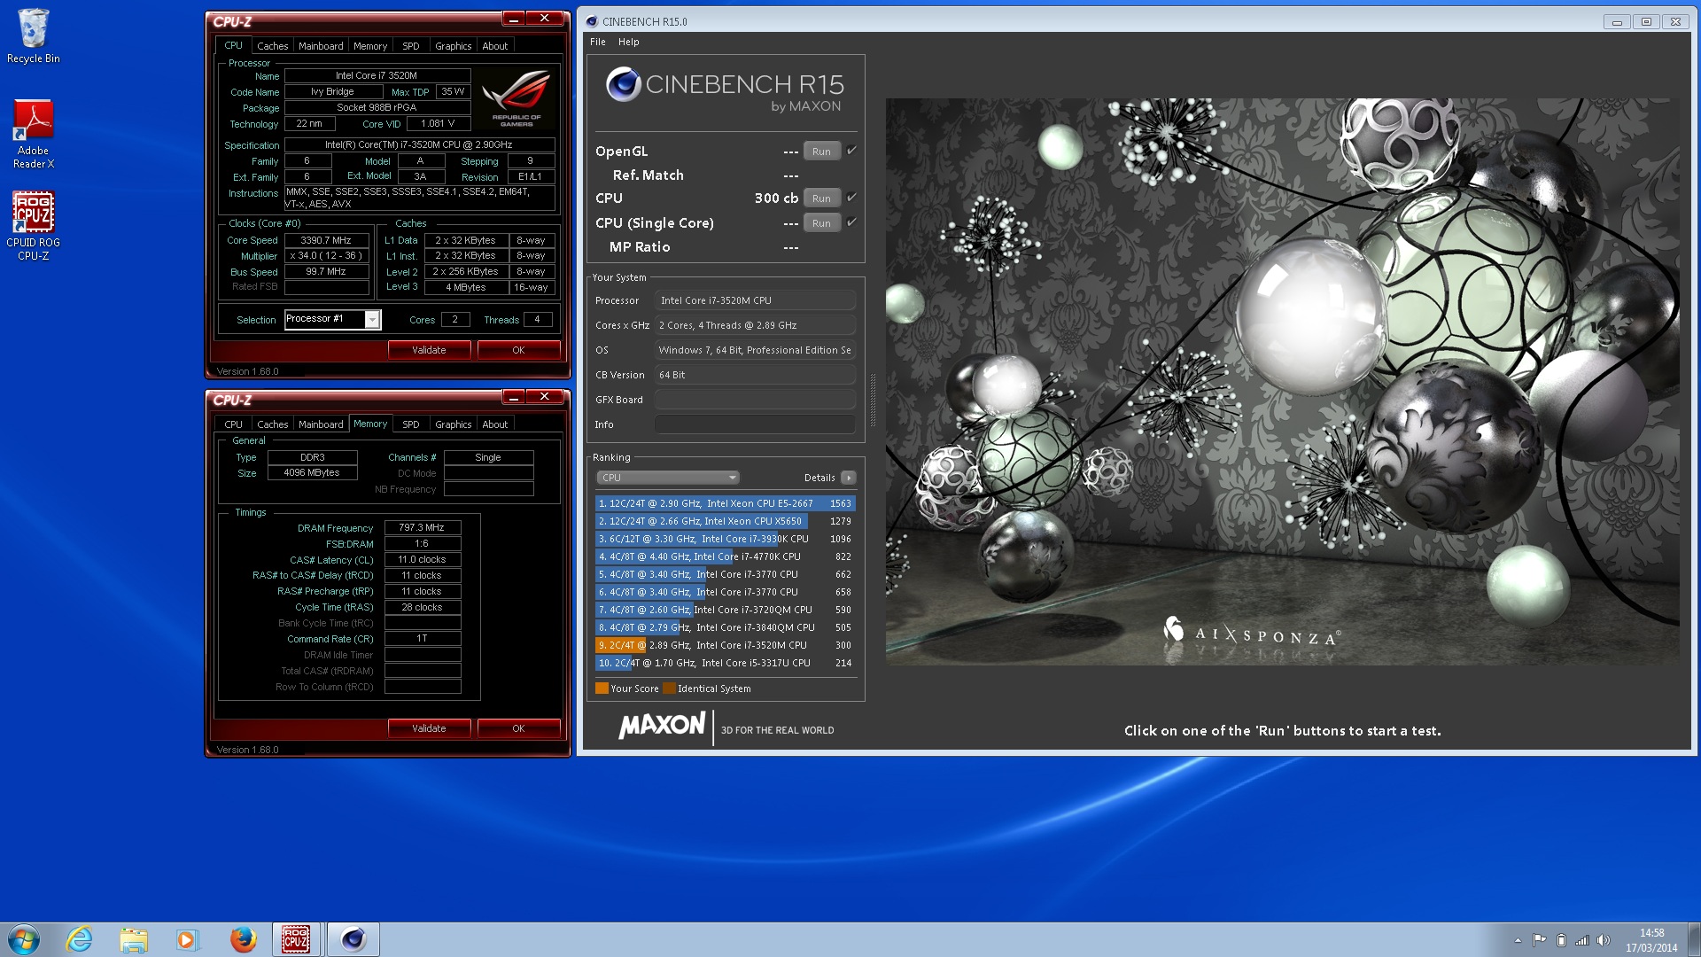This screenshot has width=1701, height=957.
Task: Select ranking row Intel Core i7-3840QM
Action: [725, 627]
